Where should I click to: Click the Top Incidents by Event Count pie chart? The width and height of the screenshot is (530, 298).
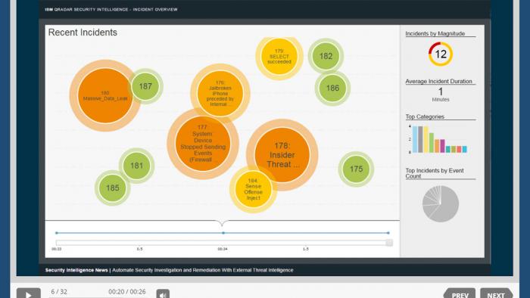[441, 204]
